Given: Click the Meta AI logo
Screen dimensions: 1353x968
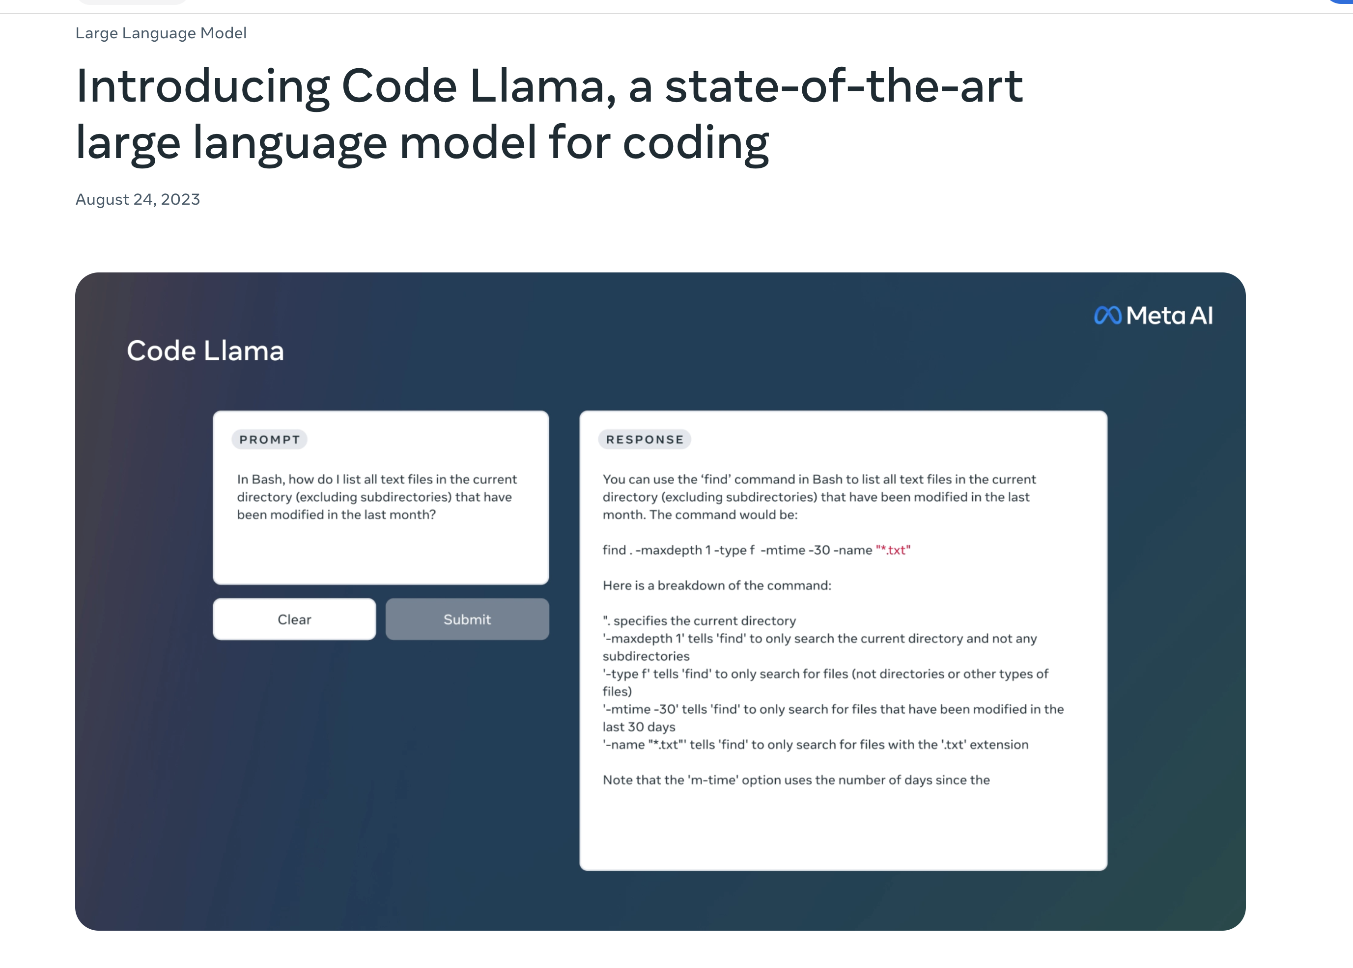Looking at the screenshot, I should [1153, 315].
